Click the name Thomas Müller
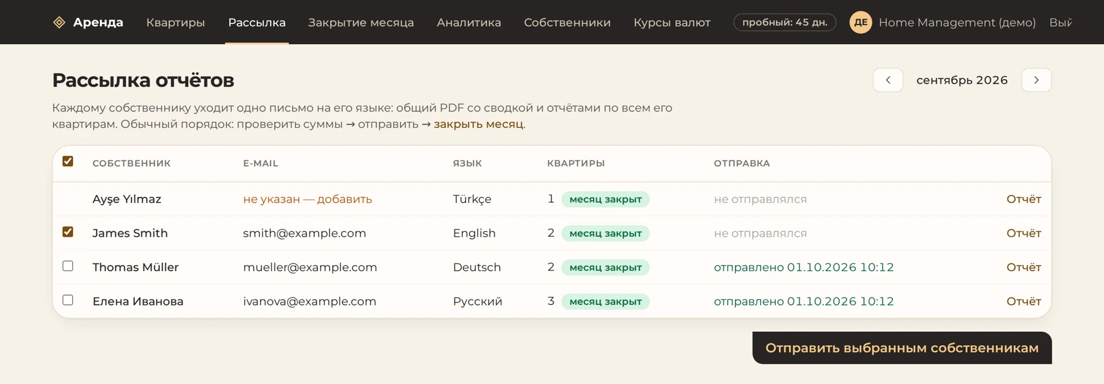The width and height of the screenshot is (1104, 384). point(136,267)
